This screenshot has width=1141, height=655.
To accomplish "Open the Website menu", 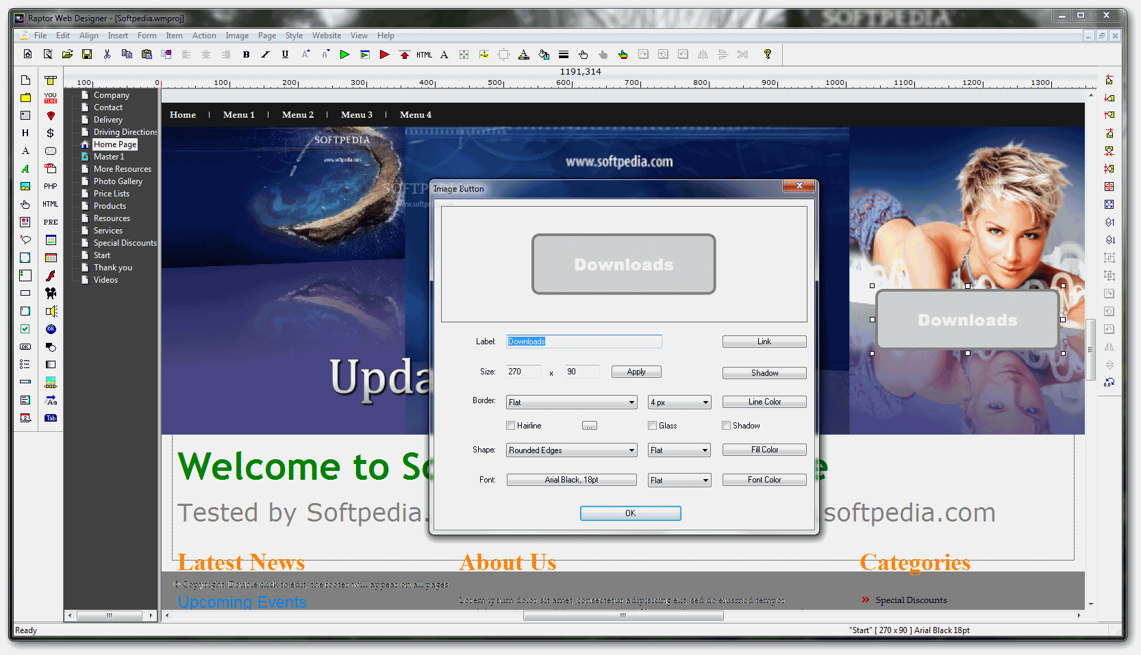I will 327,36.
